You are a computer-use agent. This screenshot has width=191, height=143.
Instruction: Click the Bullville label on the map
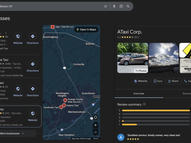coord(90,44)
